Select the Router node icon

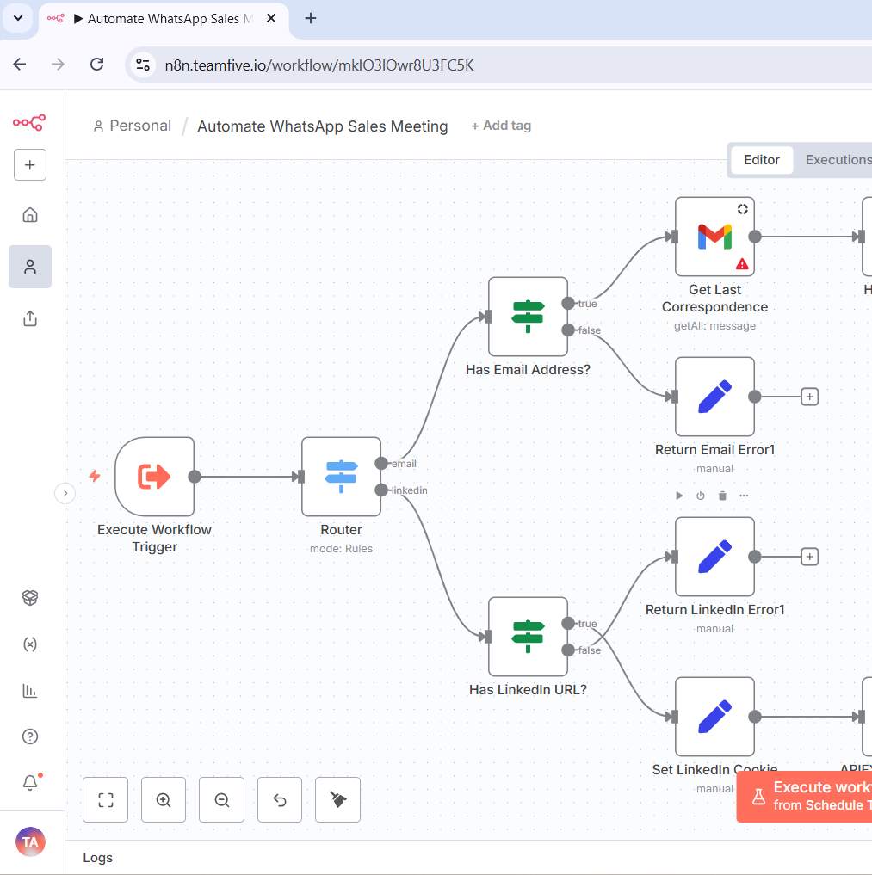coord(341,476)
